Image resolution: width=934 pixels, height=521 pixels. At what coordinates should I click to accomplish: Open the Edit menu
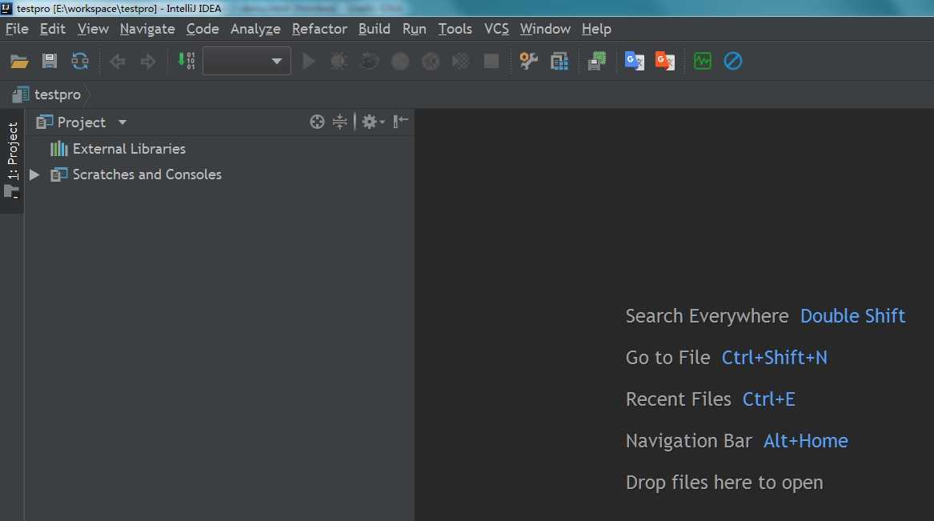tap(52, 29)
